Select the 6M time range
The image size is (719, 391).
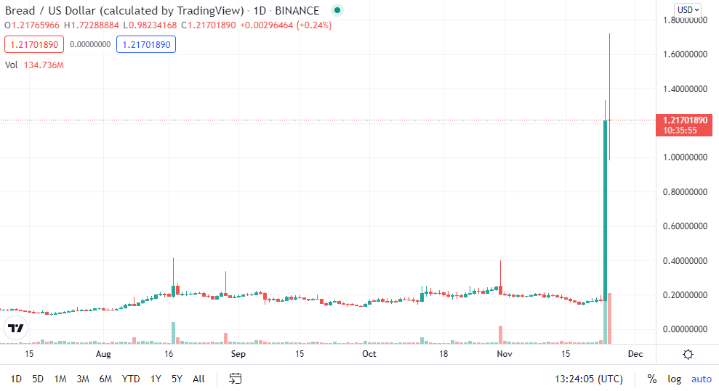coord(105,379)
